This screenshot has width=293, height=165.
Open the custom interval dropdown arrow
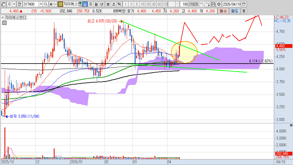tap(177, 4)
